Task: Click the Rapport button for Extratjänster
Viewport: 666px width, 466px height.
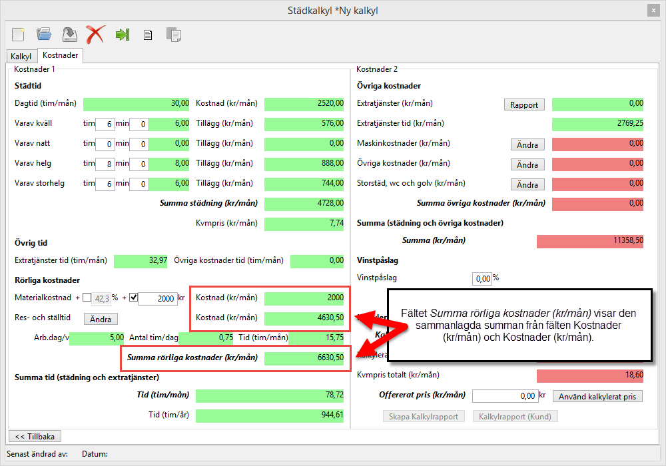Action: click(524, 105)
